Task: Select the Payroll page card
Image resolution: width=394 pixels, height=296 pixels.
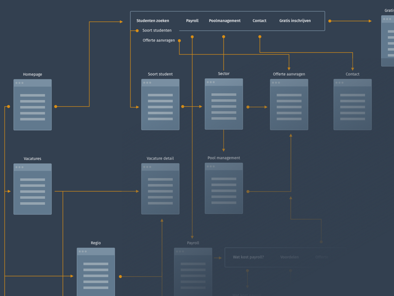Action: pyautogui.click(x=193, y=273)
